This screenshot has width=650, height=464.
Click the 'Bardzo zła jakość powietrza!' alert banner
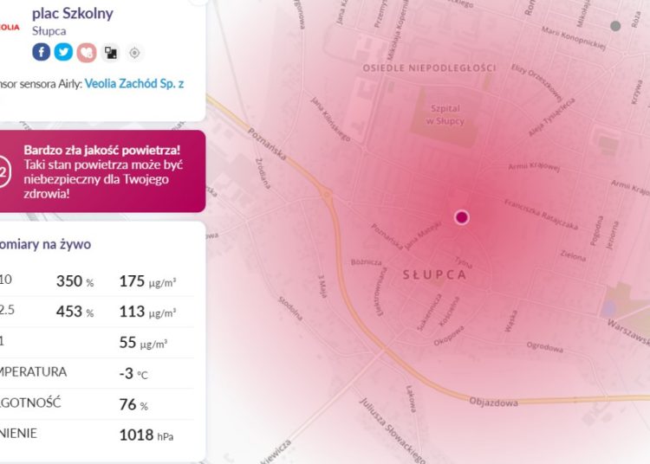click(x=102, y=171)
